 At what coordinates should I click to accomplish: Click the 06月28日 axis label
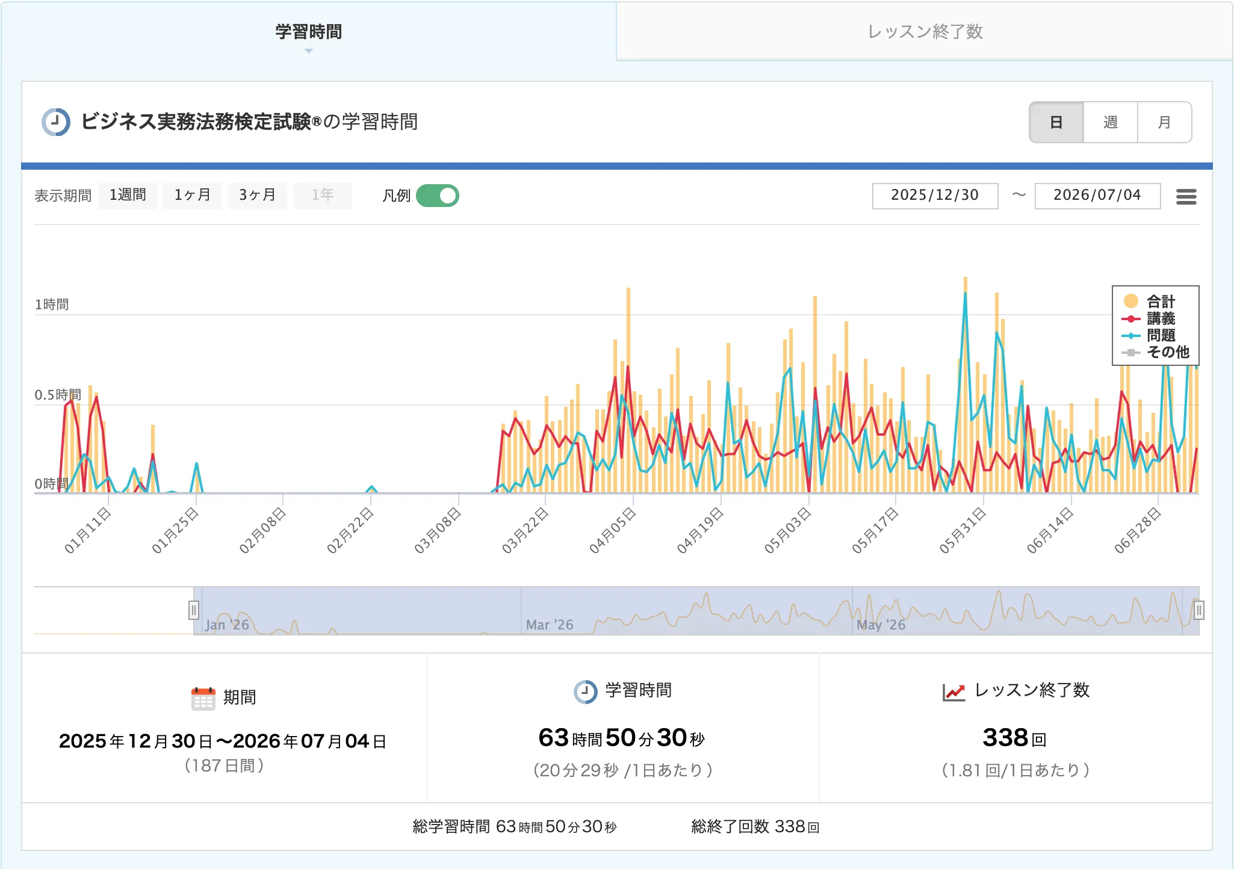1137,530
